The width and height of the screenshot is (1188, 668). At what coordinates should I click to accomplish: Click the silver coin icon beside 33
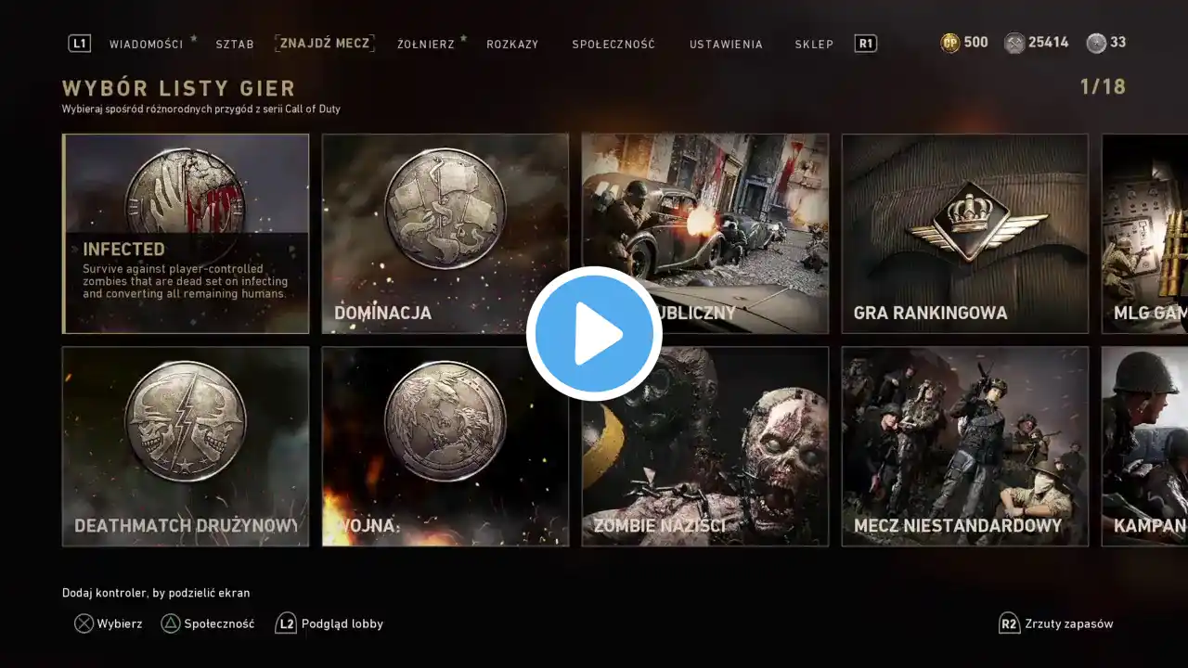(x=1096, y=43)
